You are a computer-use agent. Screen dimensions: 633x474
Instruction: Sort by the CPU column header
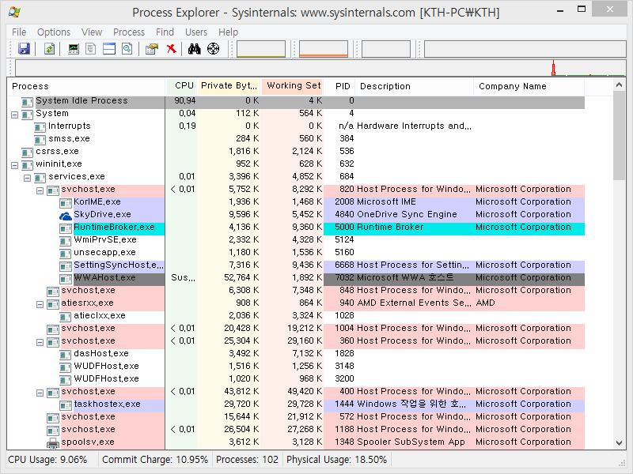coord(182,86)
